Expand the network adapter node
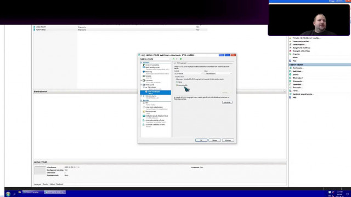The width and height of the screenshot is (351, 197). coord(141,96)
